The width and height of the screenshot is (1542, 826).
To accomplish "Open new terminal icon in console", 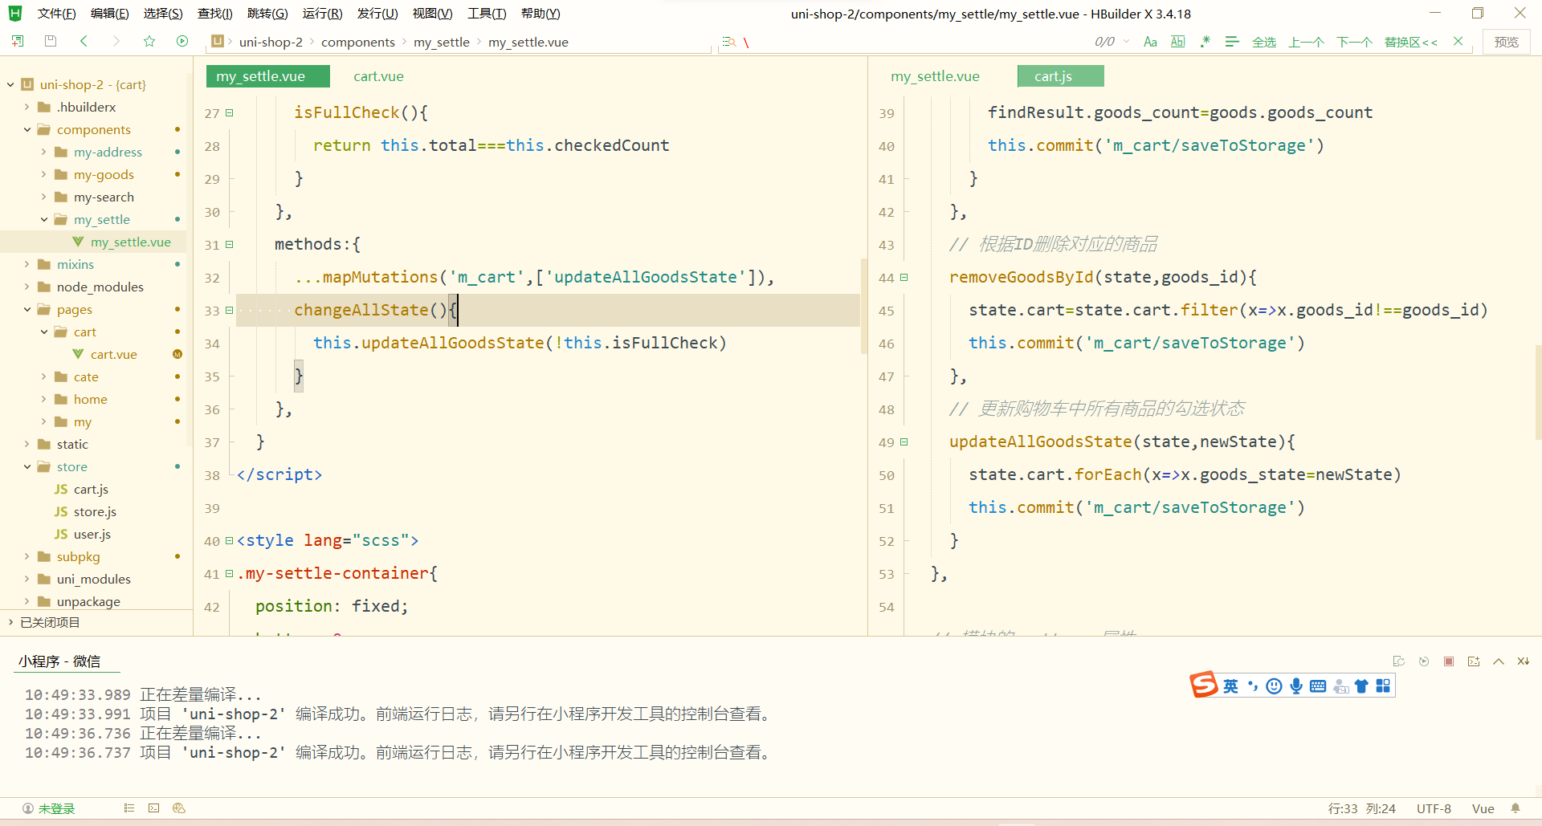I will (1474, 661).
